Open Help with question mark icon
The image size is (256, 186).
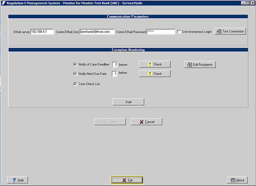click(x=18, y=180)
